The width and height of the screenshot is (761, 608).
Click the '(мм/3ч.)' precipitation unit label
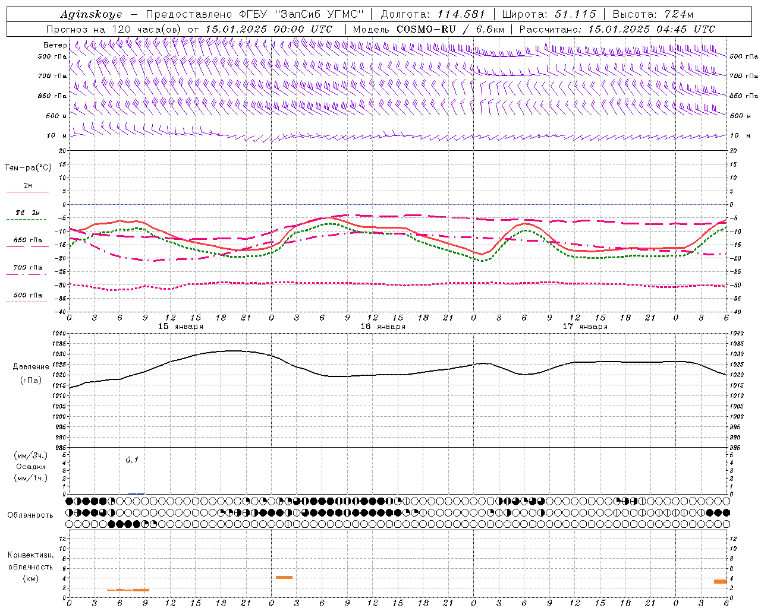[31, 455]
